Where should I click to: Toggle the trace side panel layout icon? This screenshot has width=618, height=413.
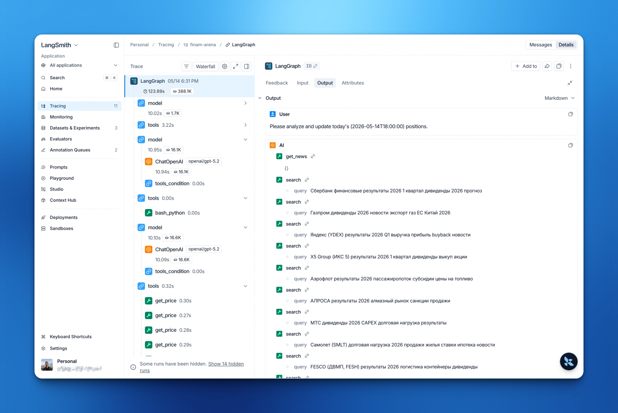(247, 67)
